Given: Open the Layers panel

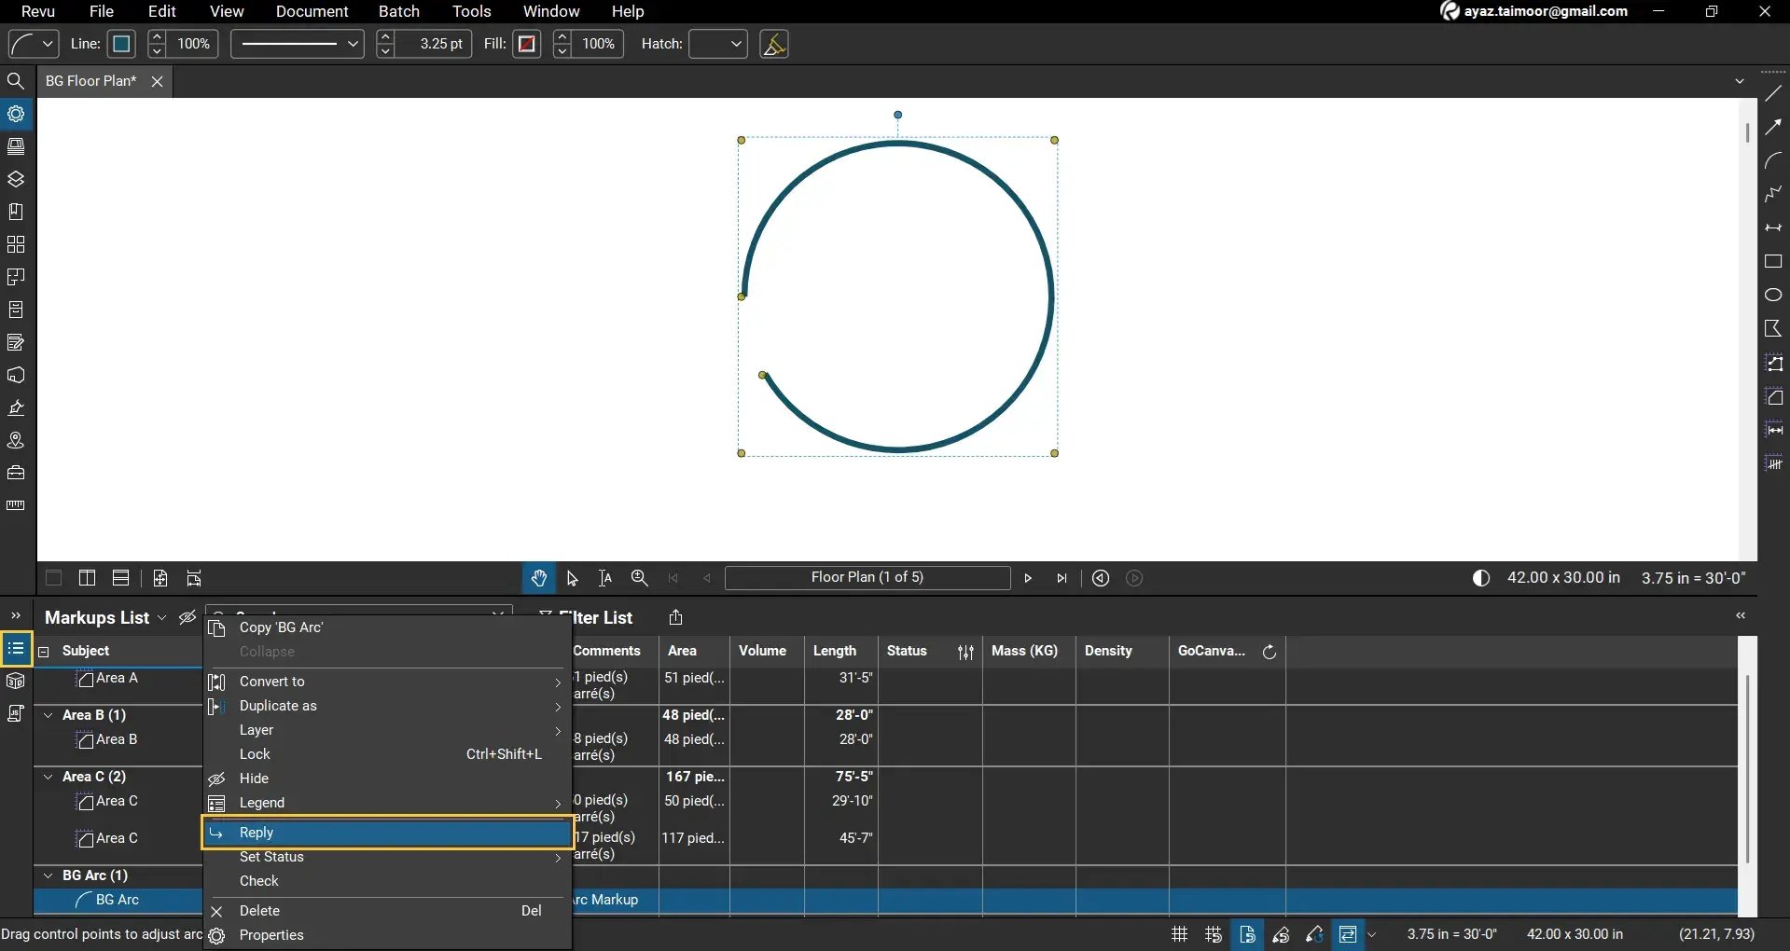Looking at the screenshot, I should coord(16,179).
